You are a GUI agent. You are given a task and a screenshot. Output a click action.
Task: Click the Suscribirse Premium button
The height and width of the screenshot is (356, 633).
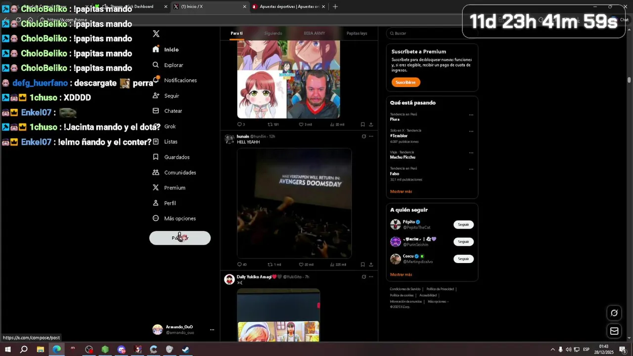(406, 82)
